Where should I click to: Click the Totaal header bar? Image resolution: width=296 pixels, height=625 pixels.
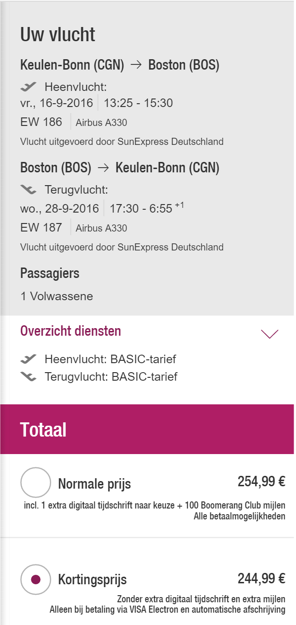(147, 429)
